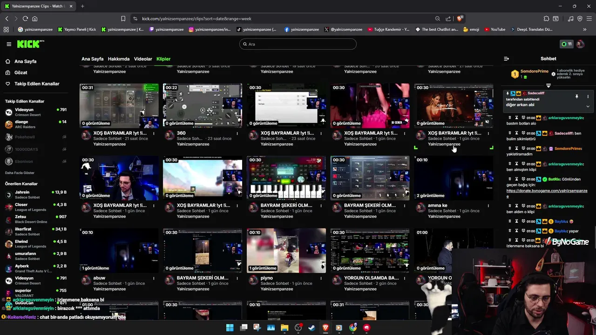Open Brave Shields lion icon
The height and width of the screenshot is (335, 596).
(460, 19)
